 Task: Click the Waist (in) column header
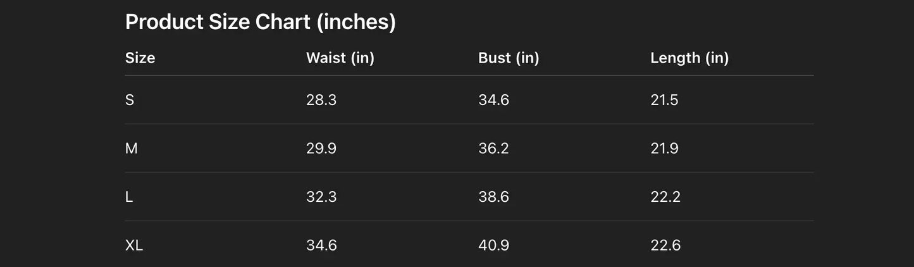point(340,58)
